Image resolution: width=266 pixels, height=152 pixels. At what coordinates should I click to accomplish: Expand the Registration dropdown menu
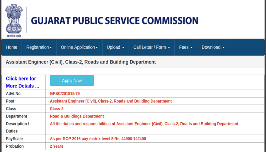(39, 47)
